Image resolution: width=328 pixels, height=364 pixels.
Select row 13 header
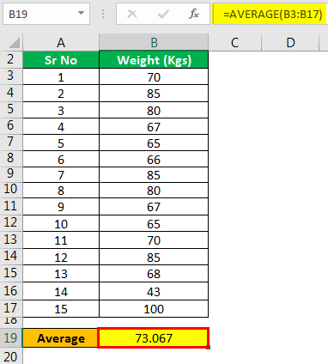point(11,240)
